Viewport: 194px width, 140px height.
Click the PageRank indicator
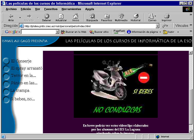point(119,32)
